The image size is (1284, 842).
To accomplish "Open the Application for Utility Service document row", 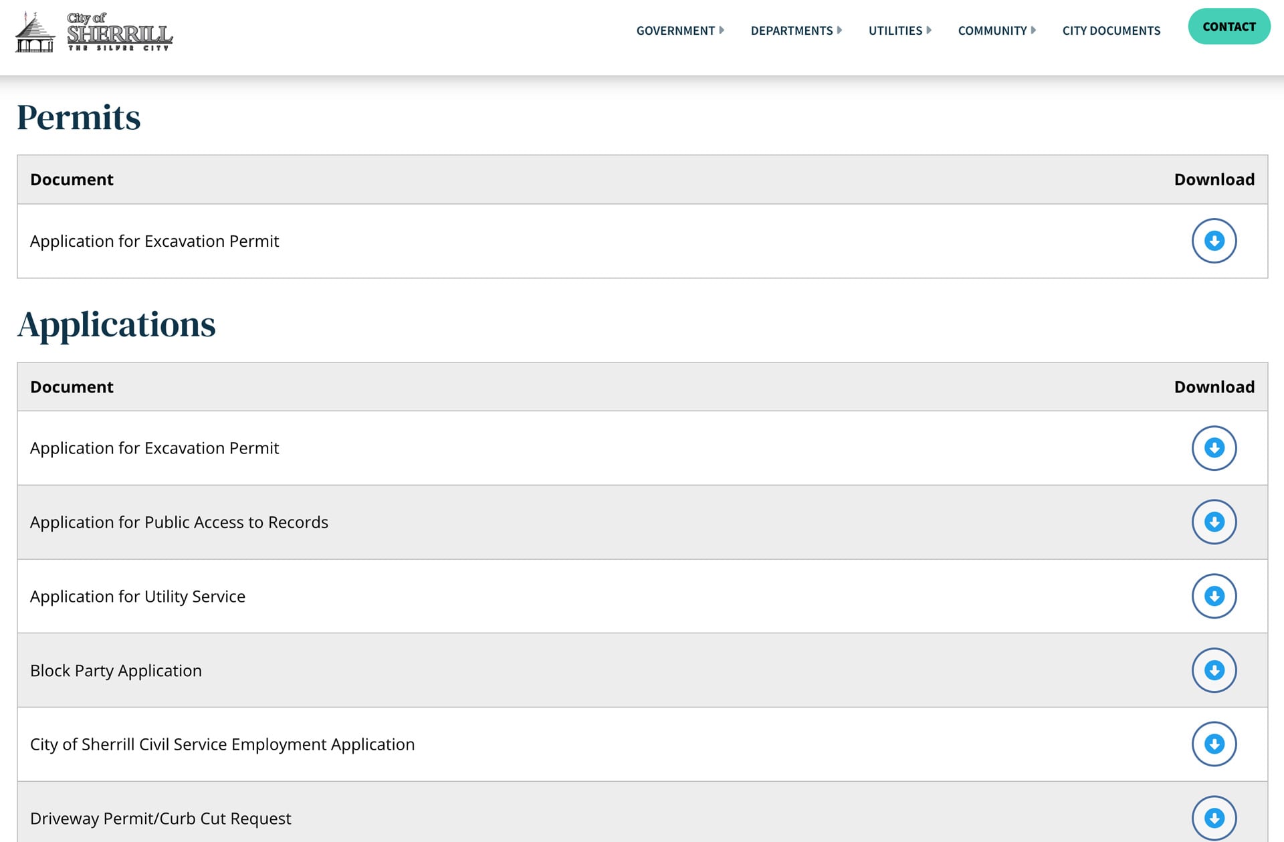I will (x=137, y=596).
